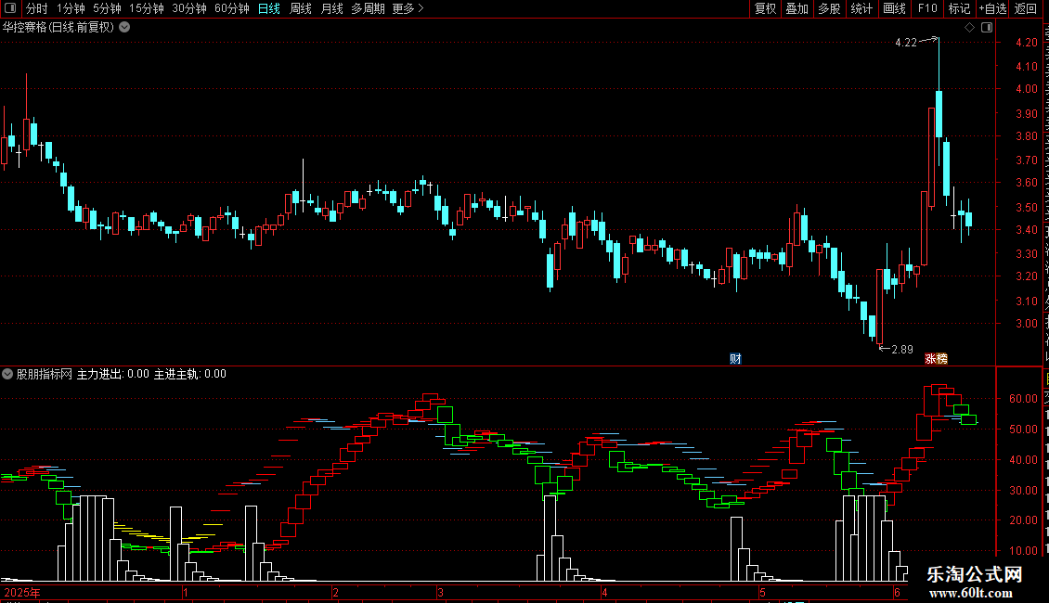Switch to the 周线 weekly chart

coord(301,8)
